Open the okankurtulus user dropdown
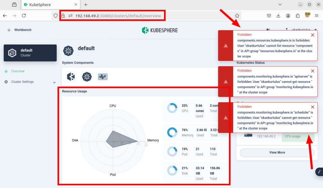This screenshot has height=188, width=323. coord(301,30)
